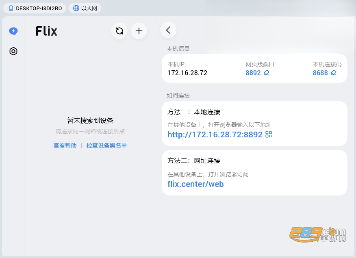Select the local IP 172.16.28.72 text
The width and height of the screenshot is (356, 258).
[187, 73]
